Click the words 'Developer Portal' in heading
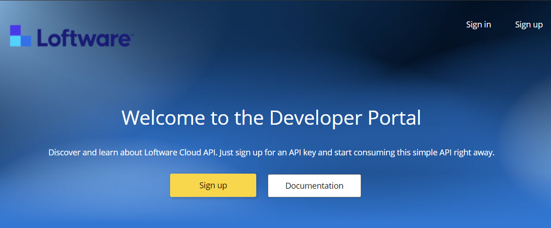This screenshot has width=551, height=228. [x=345, y=117]
